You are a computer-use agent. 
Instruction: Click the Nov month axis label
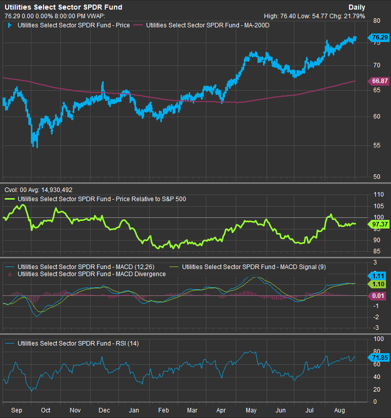[x=75, y=410]
